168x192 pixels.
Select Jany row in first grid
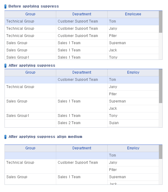82,29
